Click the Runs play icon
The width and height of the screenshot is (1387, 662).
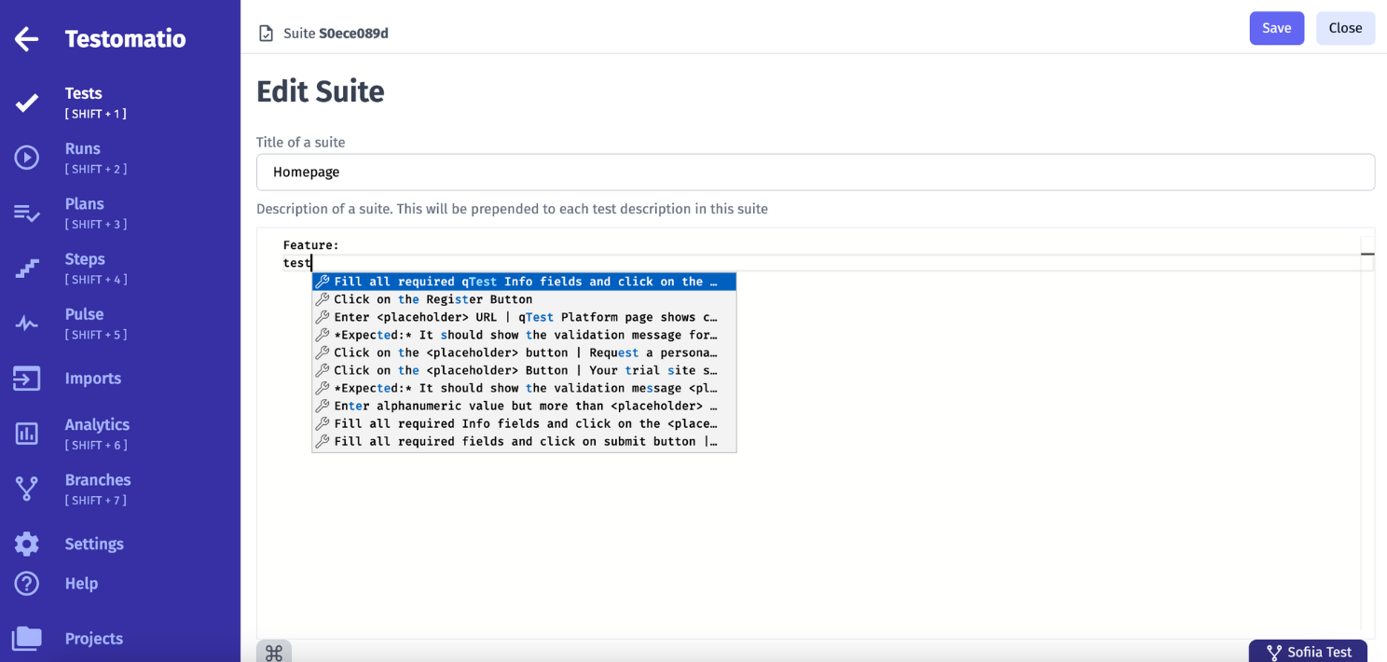[27, 158]
